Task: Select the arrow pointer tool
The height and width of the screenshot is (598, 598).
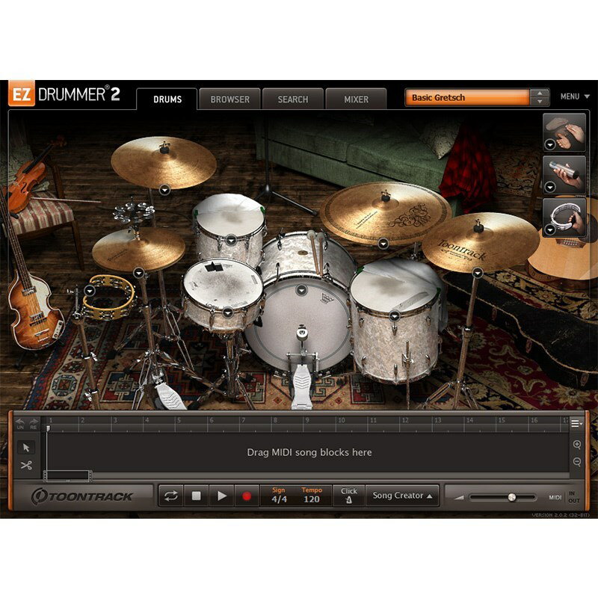Action: 26,447
